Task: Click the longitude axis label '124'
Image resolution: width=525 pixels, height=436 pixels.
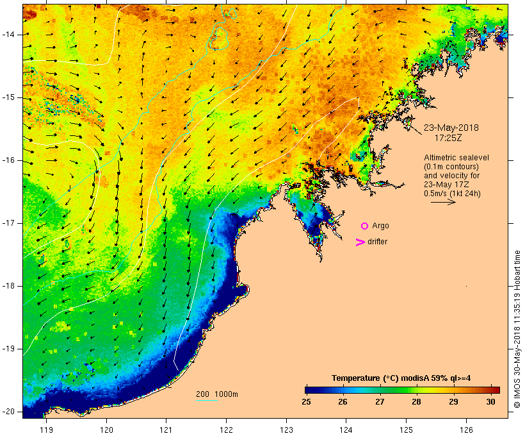Action: [x=346, y=430]
